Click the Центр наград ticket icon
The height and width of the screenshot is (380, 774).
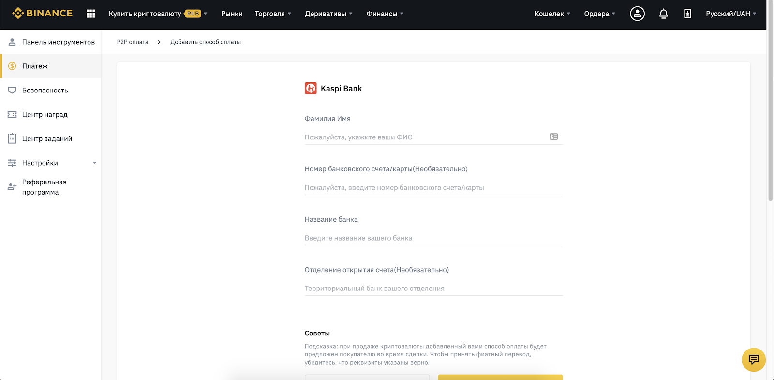pos(12,115)
